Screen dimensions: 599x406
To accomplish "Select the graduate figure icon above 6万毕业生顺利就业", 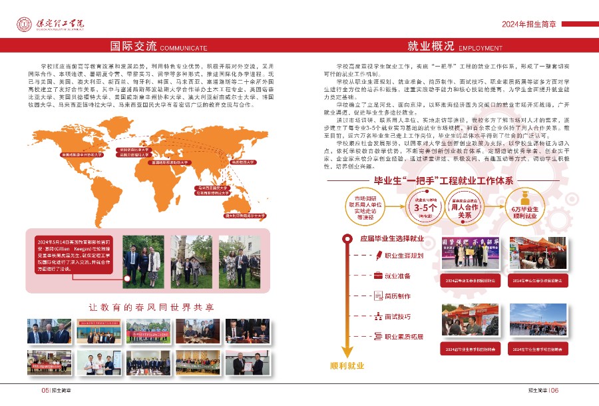I will 524,198.
